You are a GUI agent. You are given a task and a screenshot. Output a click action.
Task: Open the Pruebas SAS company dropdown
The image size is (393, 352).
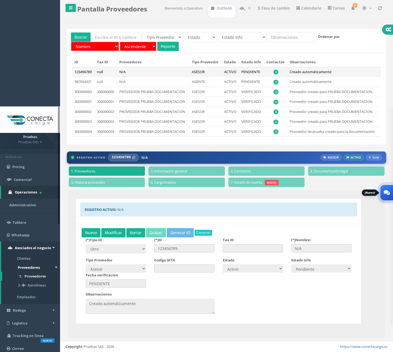click(30, 142)
